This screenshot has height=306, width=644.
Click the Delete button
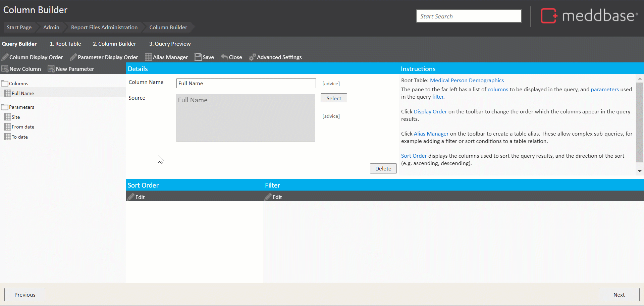tap(383, 168)
